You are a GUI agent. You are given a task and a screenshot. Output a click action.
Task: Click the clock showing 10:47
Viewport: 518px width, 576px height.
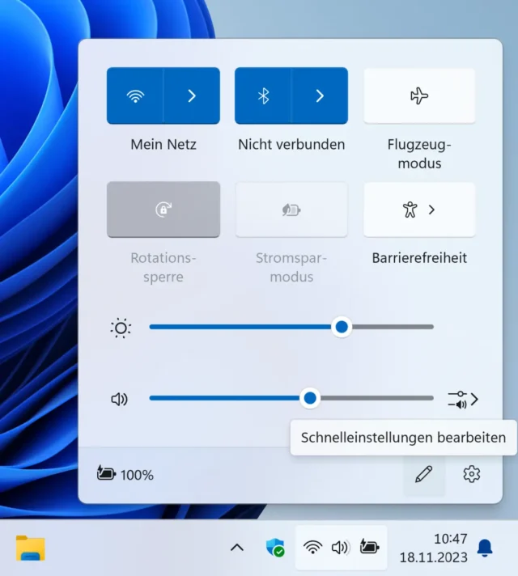pos(433,548)
